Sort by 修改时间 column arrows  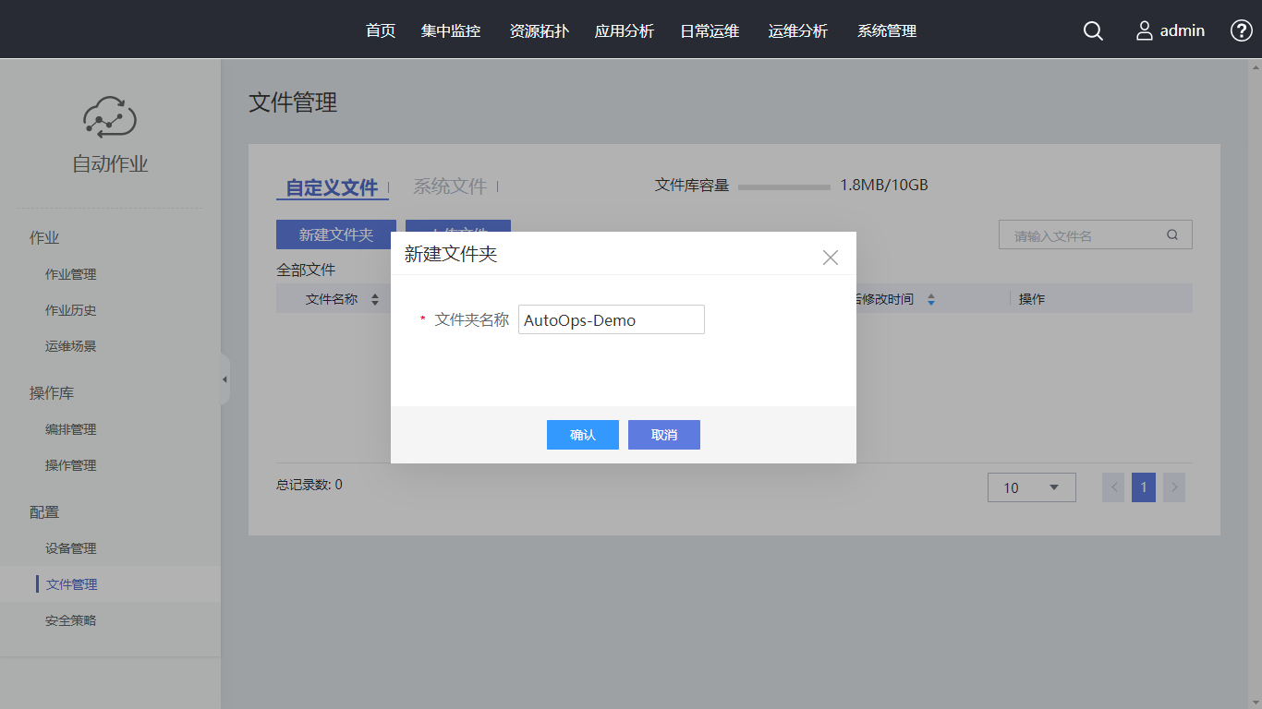click(931, 300)
